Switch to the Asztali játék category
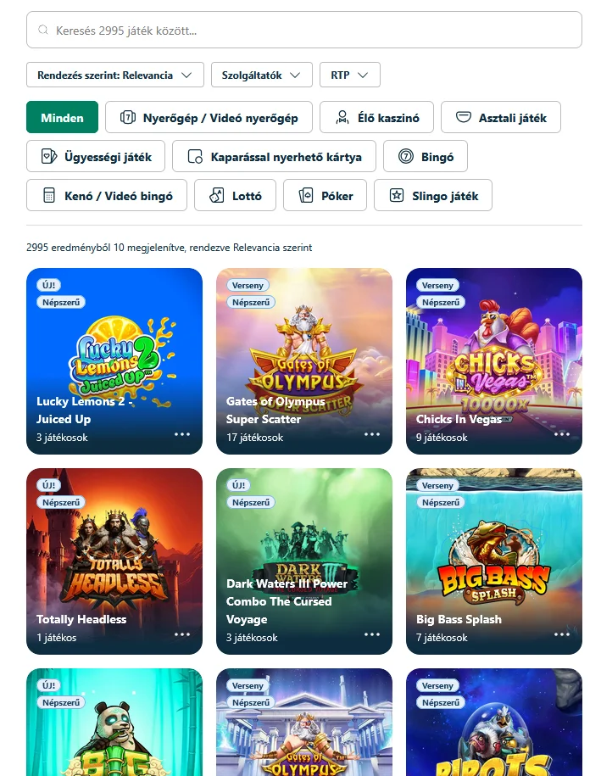 [501, 116]
